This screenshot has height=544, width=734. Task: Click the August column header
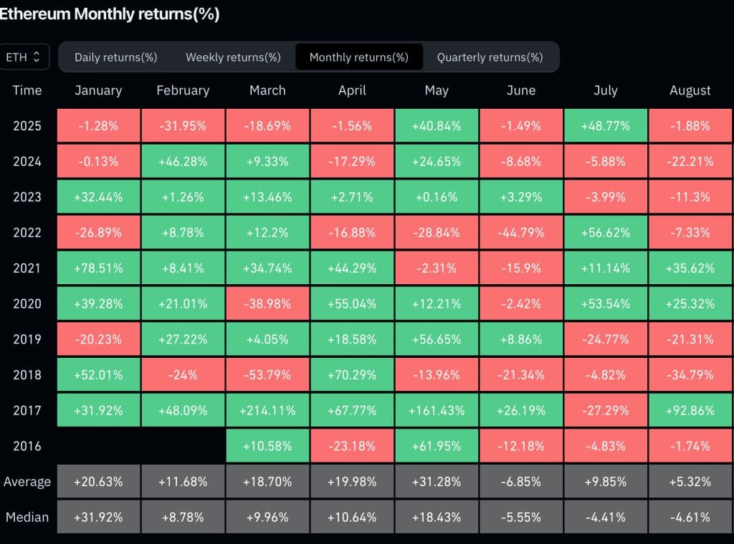click(690, 90)
